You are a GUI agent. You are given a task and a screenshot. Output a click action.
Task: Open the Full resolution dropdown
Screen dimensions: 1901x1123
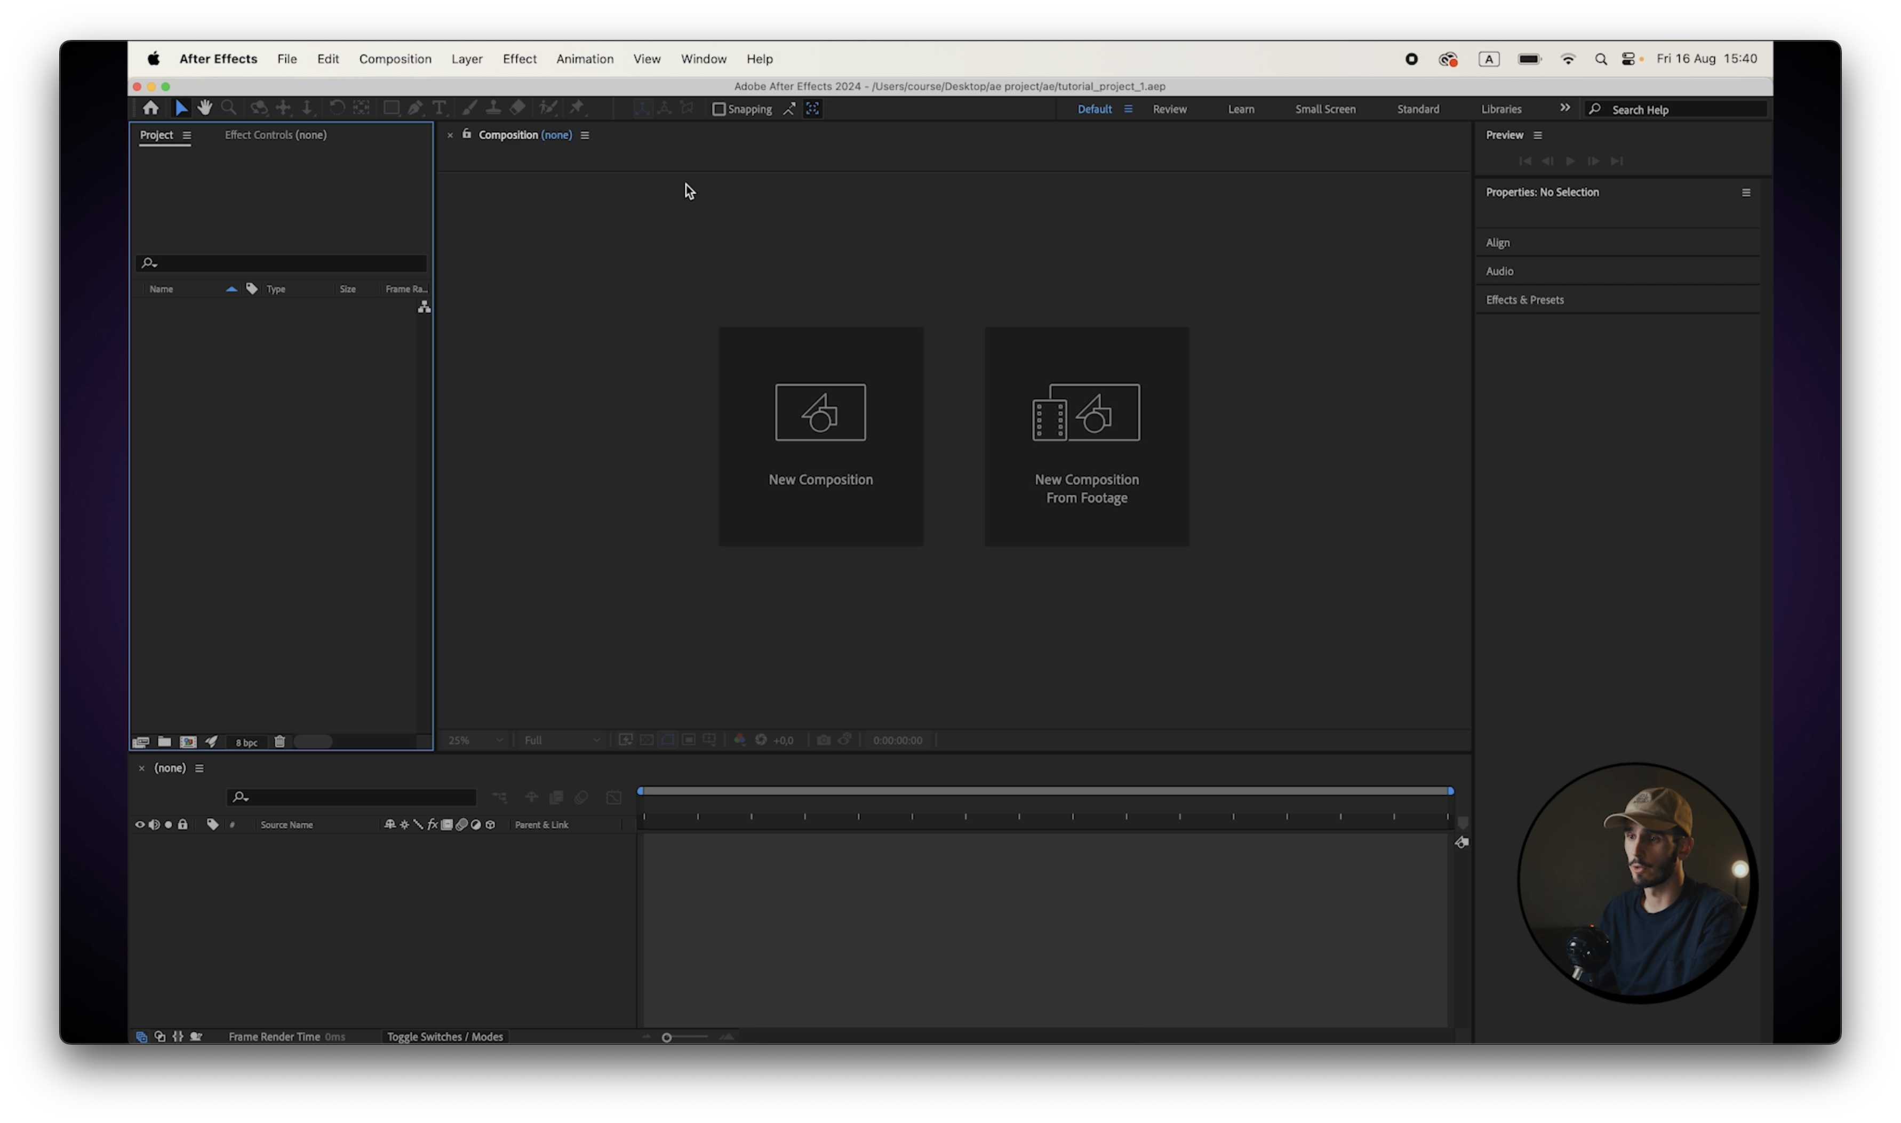(562, 740)
